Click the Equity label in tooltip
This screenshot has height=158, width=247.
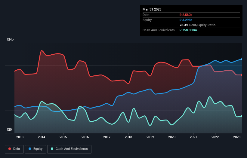(x=147, y=20)
